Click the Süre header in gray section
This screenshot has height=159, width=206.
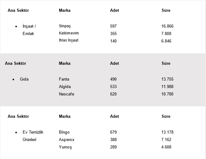(x=166, y=64)
